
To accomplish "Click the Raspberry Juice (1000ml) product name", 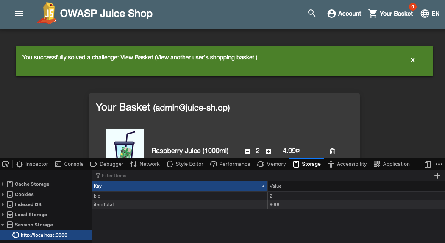I will pyautogui.click(x=190, y=151).
